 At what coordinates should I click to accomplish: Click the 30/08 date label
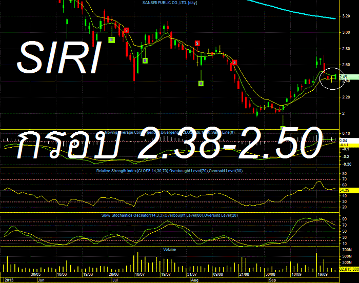(x=270, y=274)
